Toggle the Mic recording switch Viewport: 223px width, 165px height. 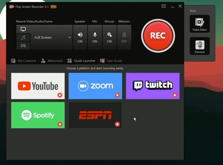[x=95, y=37]
